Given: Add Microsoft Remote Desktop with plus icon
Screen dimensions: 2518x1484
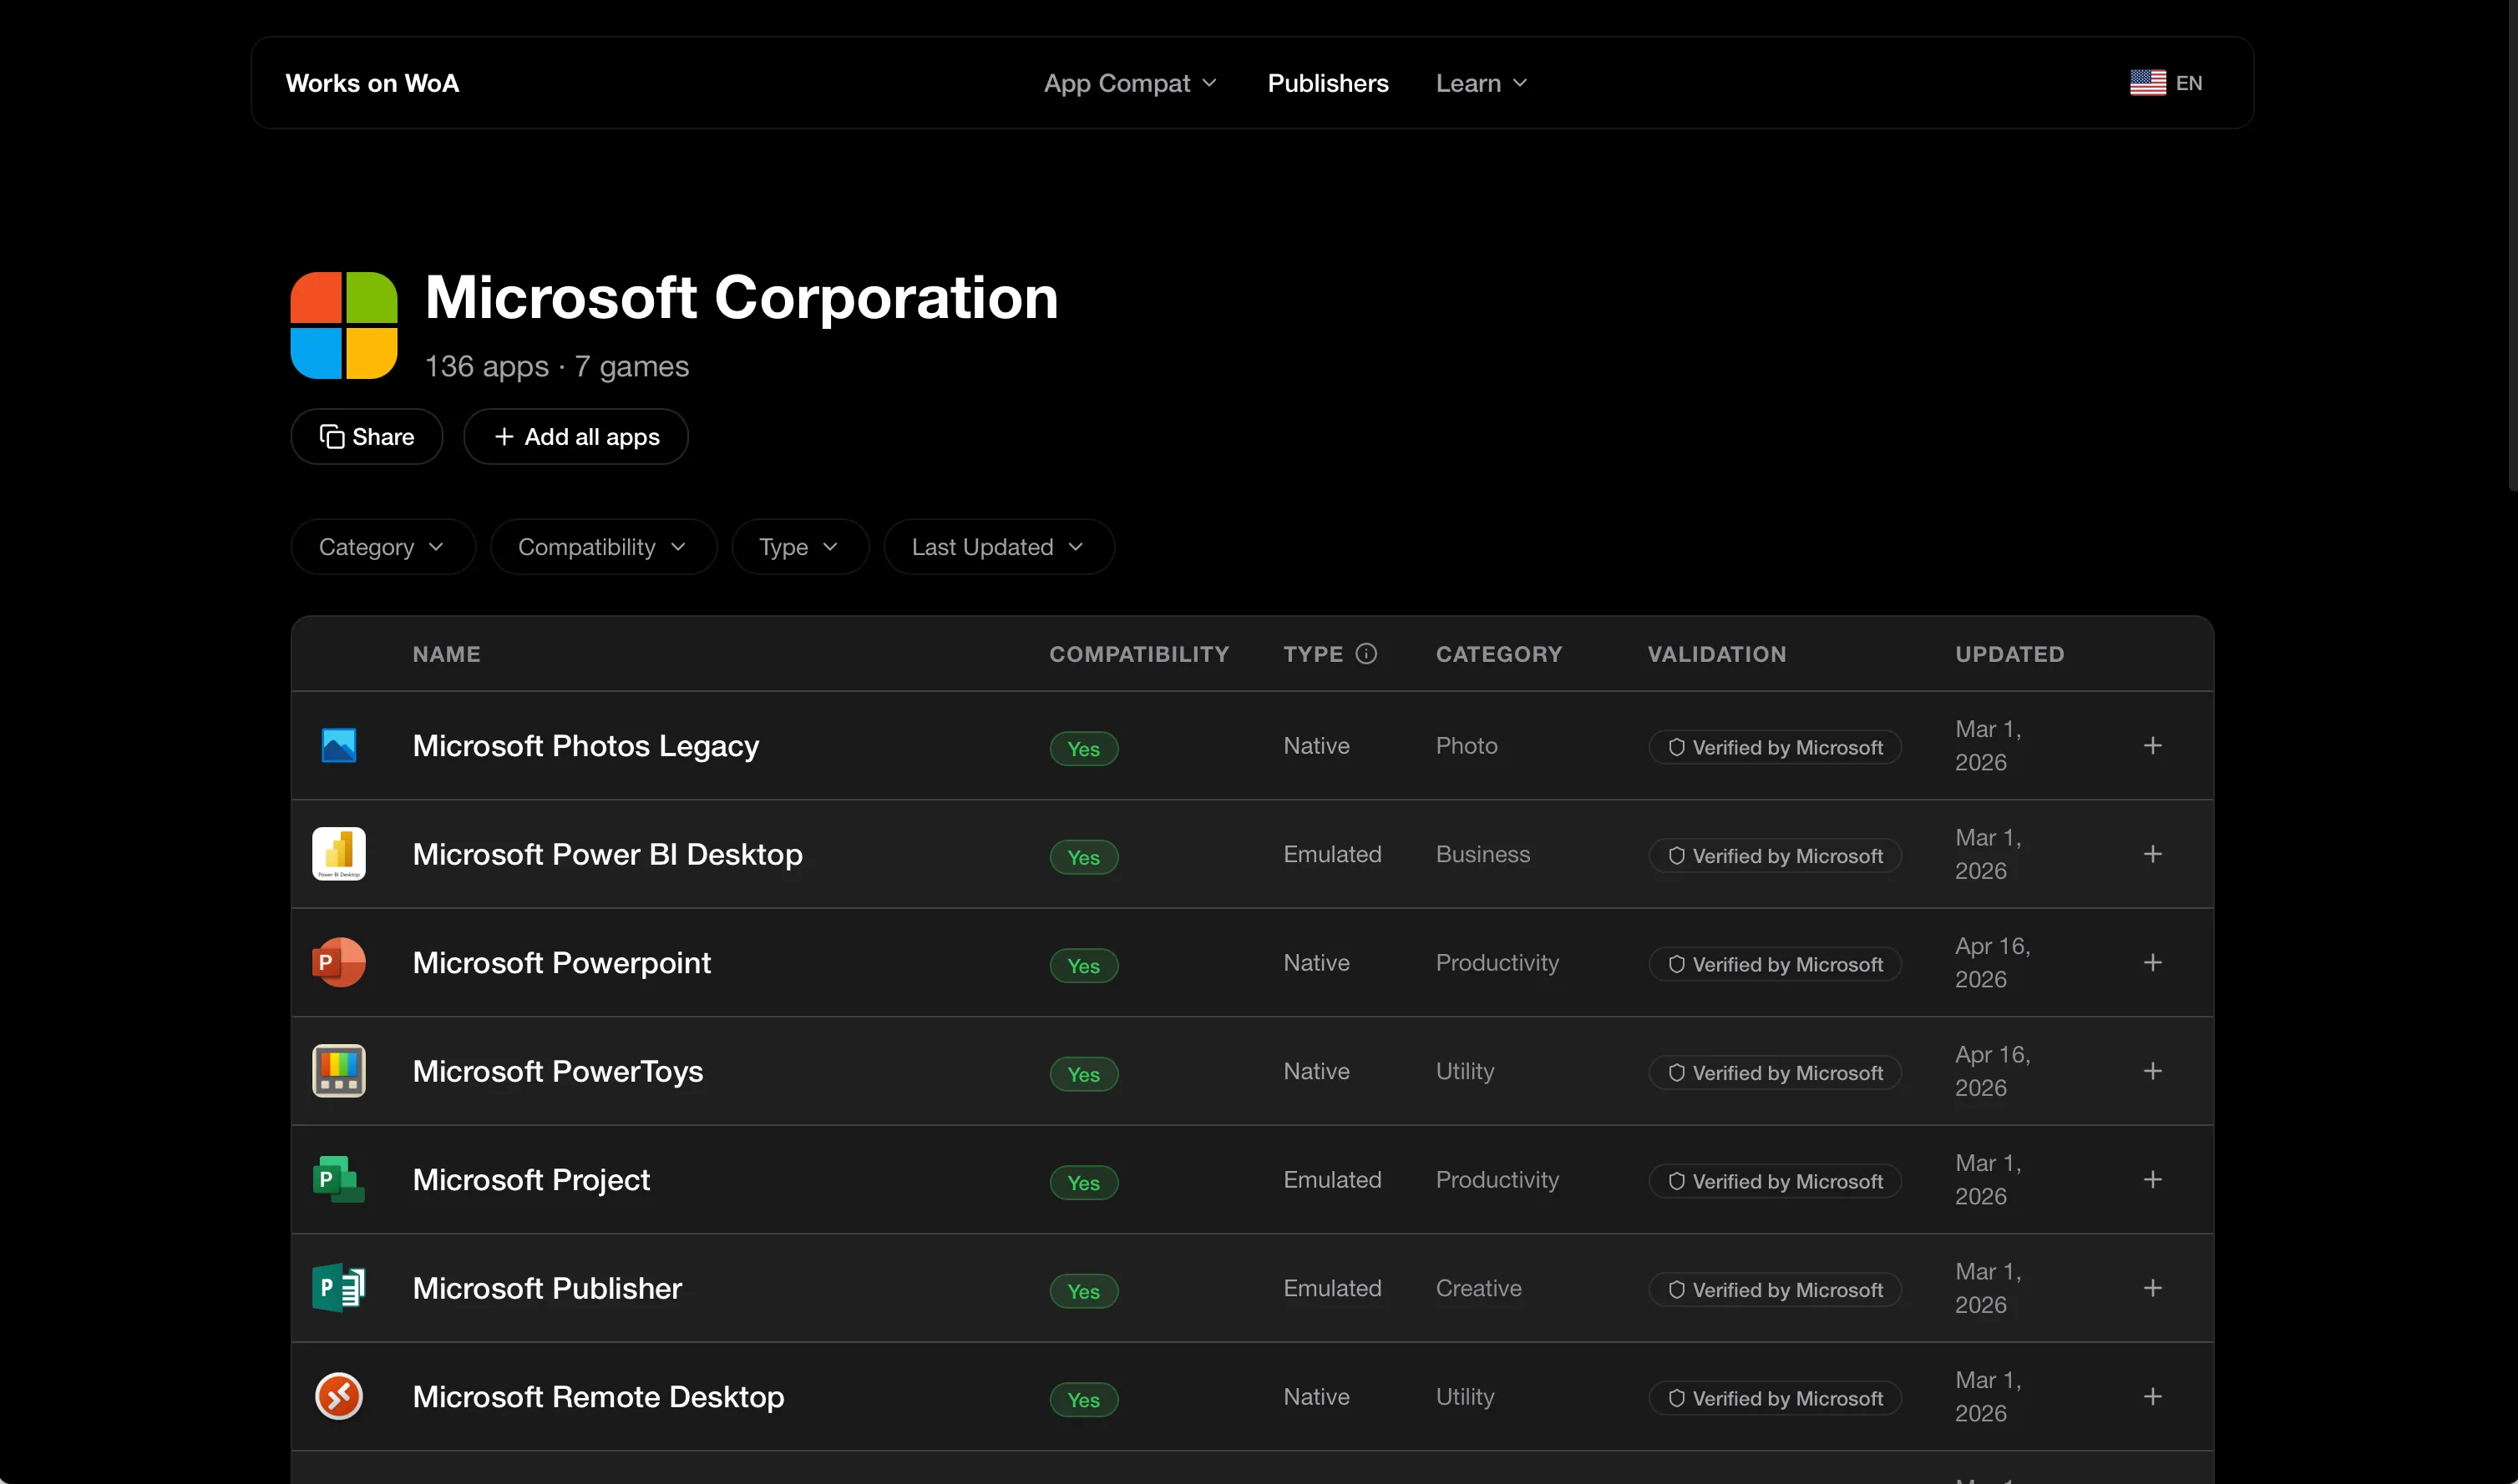Looking at the screenshot, I should 2153,1397.
